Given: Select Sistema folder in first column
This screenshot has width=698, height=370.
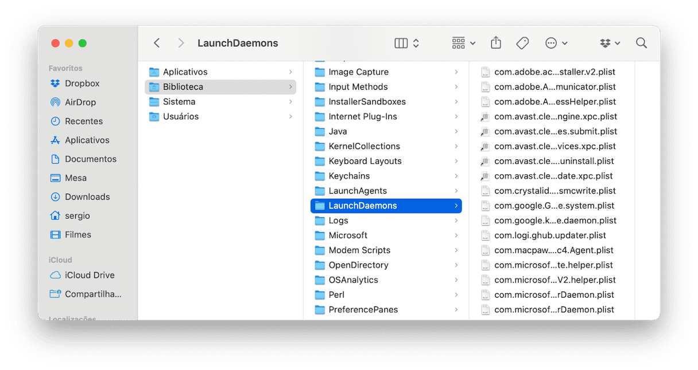Looking at the screenshot, I should point(220,101).
